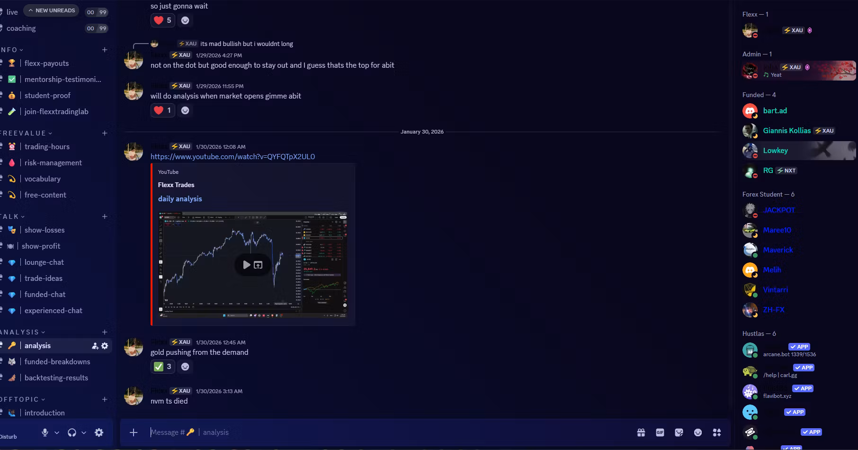
Task: Mute your microphone
Action: pos(45,432)
